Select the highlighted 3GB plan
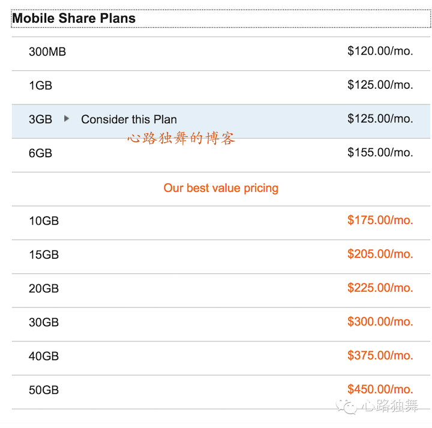 coord(221,121)
